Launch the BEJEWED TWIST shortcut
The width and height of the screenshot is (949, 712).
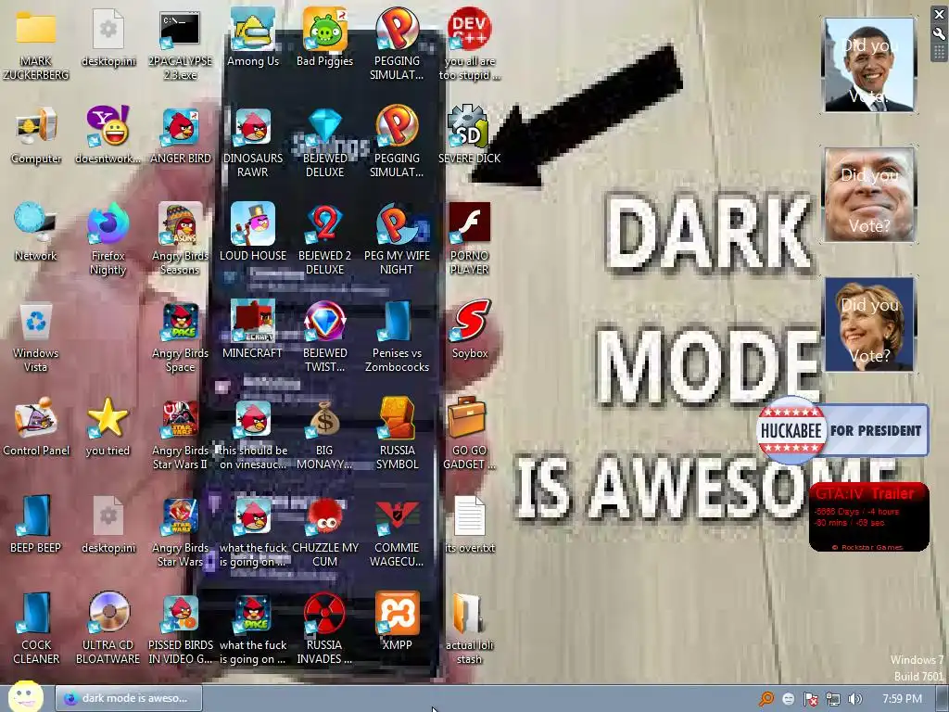(x=325, y=337)
